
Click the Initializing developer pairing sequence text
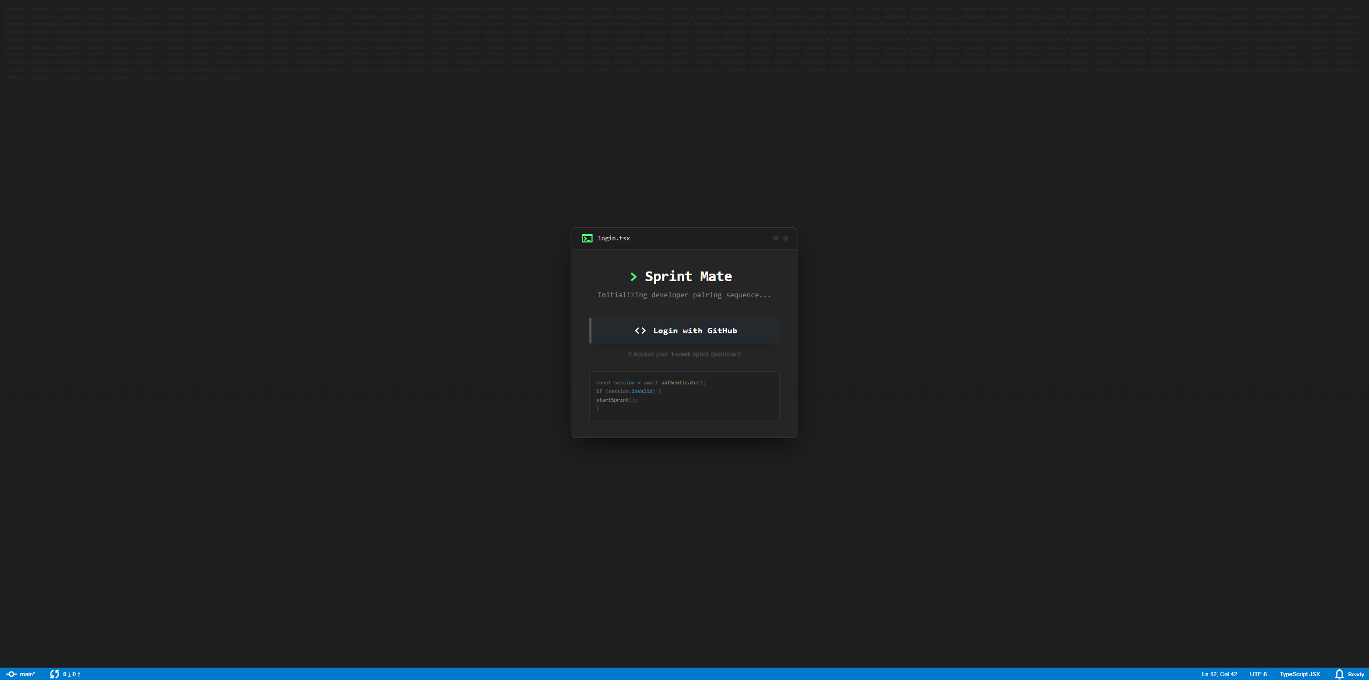tap(683, 295)
